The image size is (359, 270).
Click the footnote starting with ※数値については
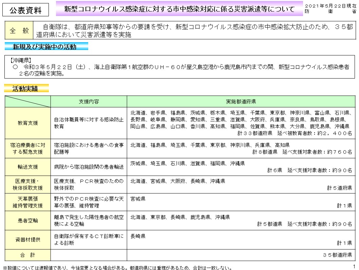click(117, 267)
